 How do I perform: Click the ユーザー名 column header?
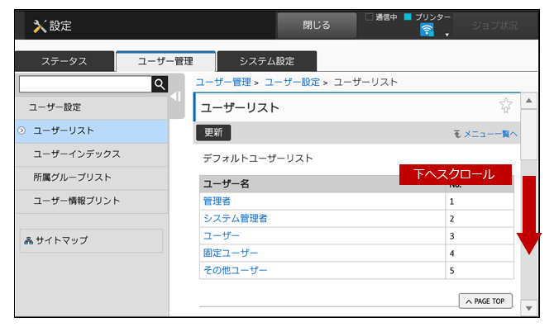[x=322, y=184]
